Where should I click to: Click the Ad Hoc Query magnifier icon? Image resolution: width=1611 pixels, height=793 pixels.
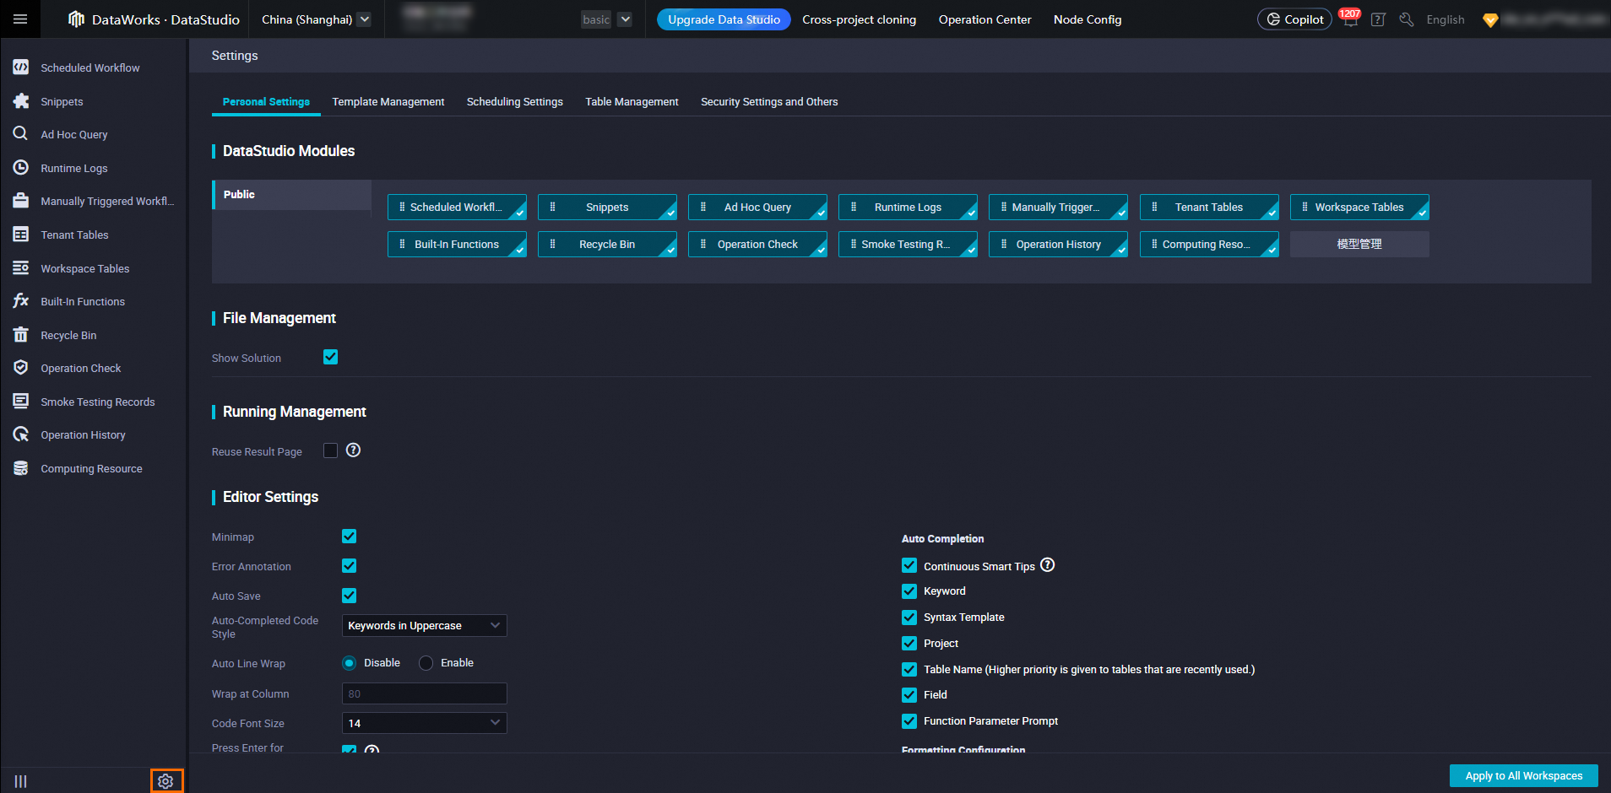(21, 133)
